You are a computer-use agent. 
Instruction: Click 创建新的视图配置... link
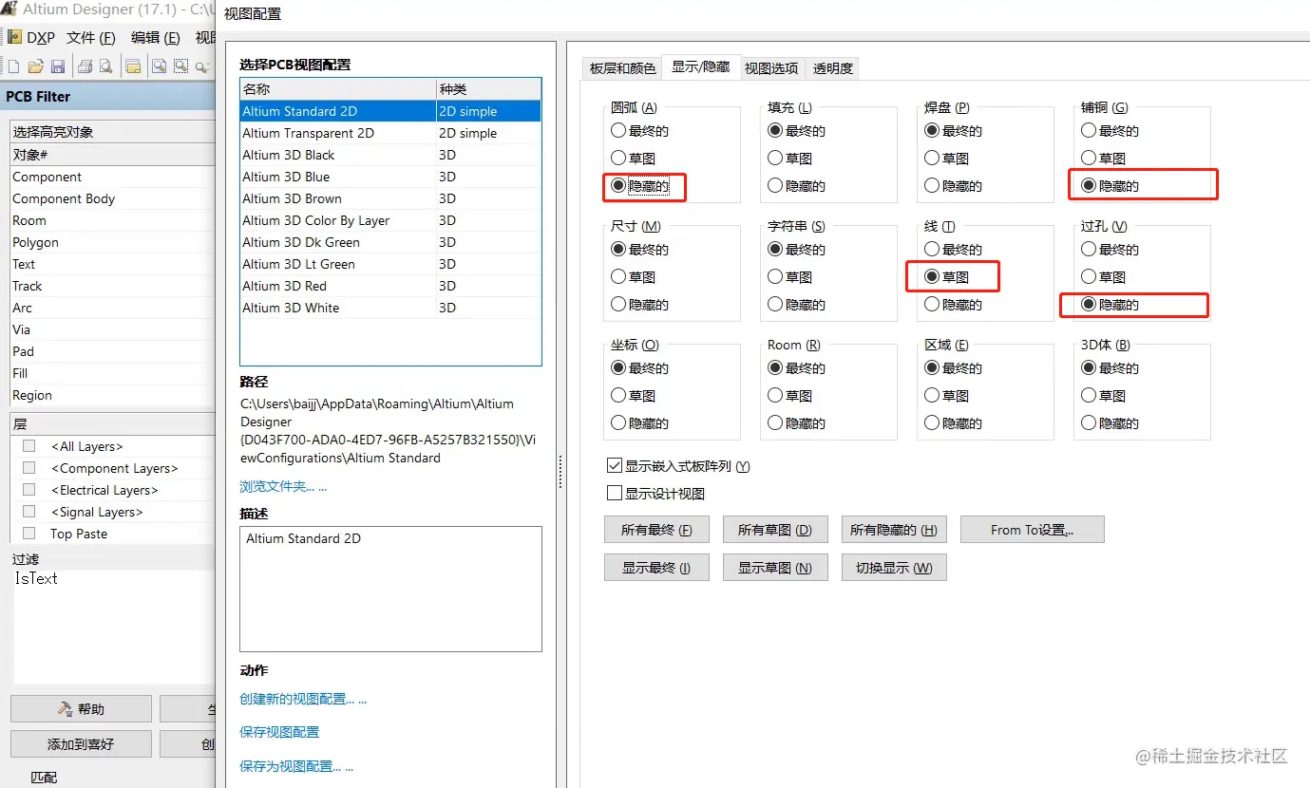tap(303, 699)
